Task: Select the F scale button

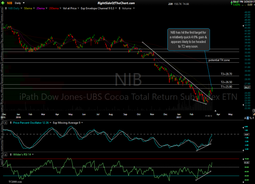Action: [x=253, y=118]
